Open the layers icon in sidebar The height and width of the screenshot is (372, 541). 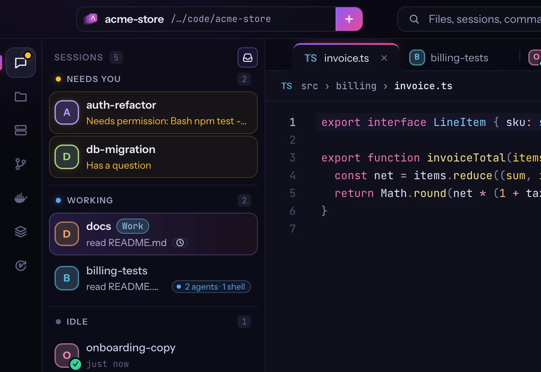[x=21, y=232]
